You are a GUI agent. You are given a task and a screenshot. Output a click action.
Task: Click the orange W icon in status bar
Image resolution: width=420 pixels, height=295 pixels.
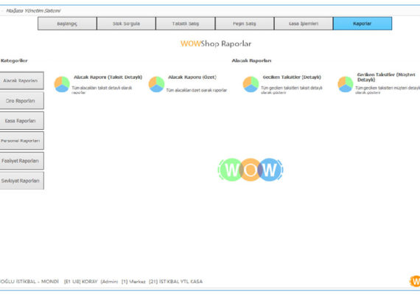(x=415, y=281)
